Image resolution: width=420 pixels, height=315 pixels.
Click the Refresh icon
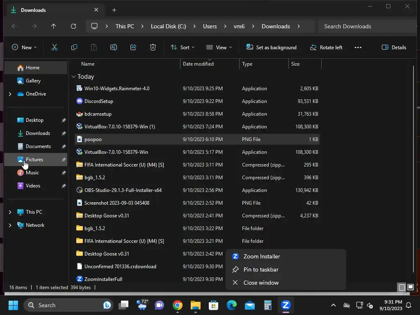[73, 26]
